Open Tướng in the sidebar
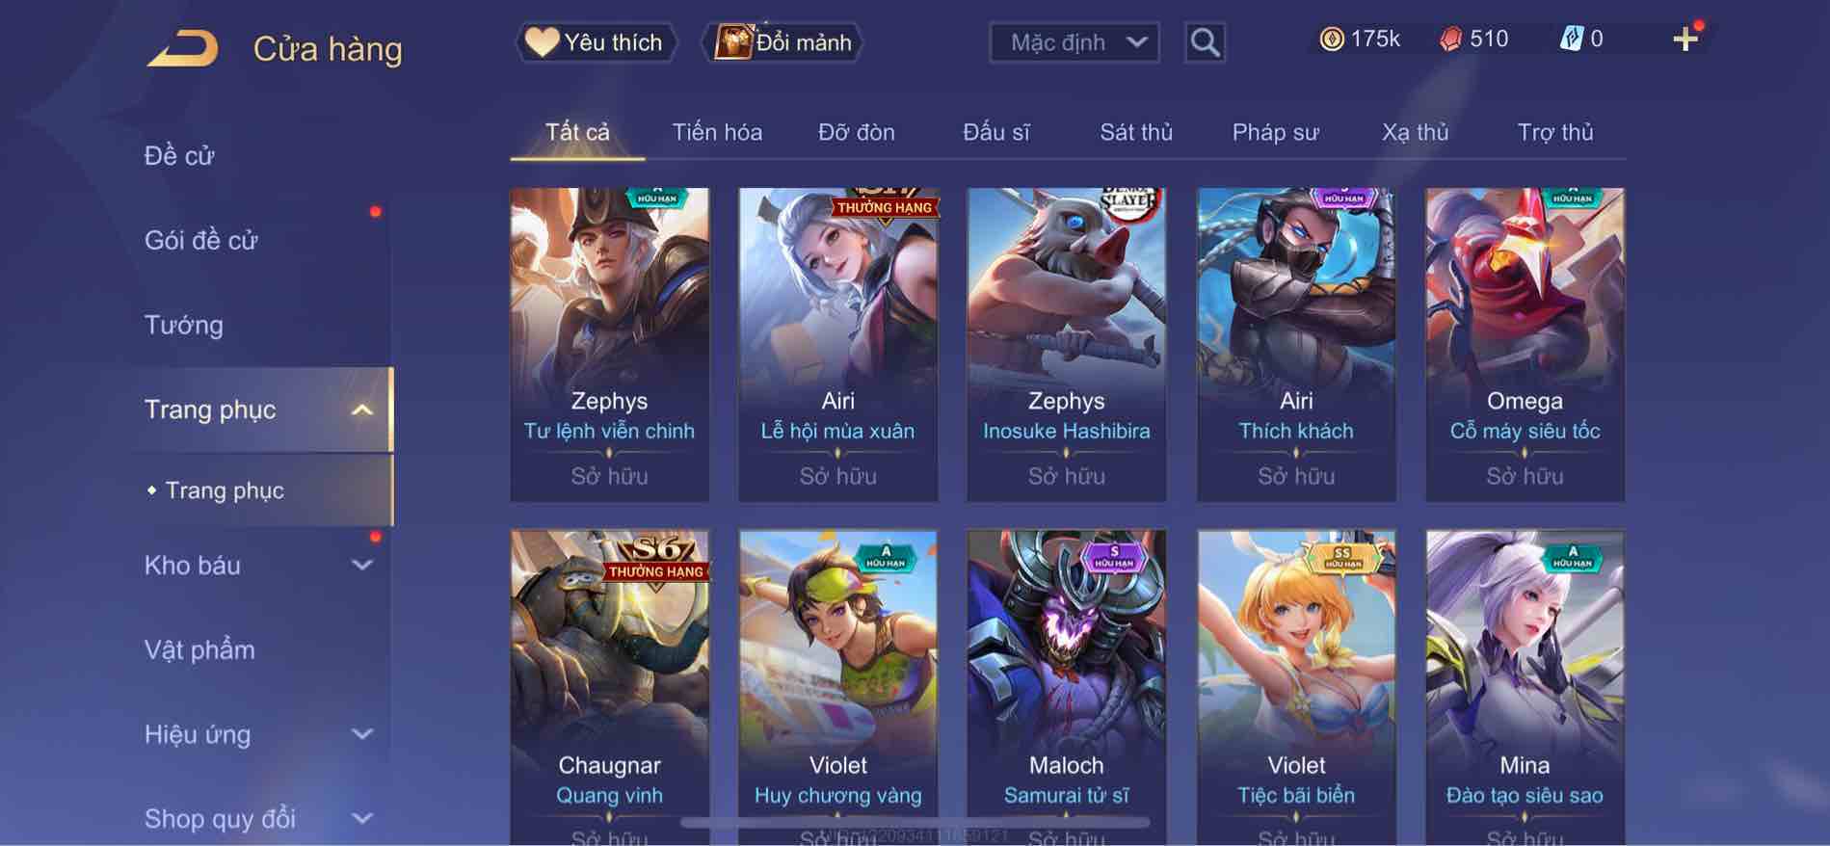 (x=183, y=325)
